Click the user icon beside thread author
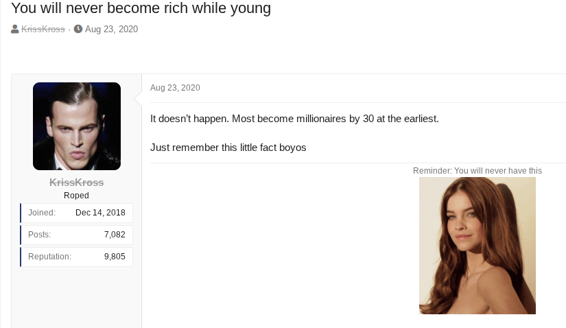566x328 pixels. click(x=15, y=30)
